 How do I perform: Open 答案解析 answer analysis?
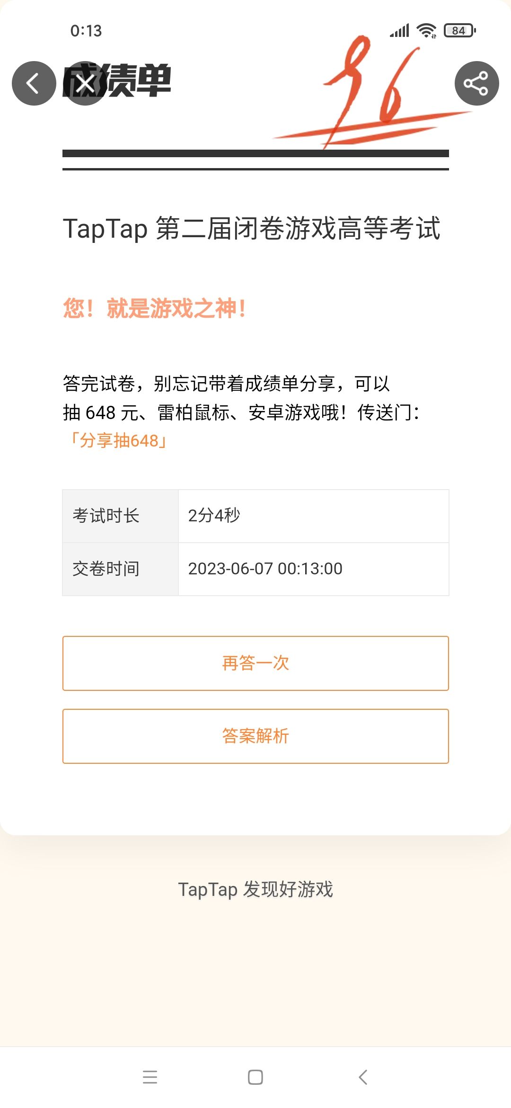pyautogui.click(x=255, y=736)
